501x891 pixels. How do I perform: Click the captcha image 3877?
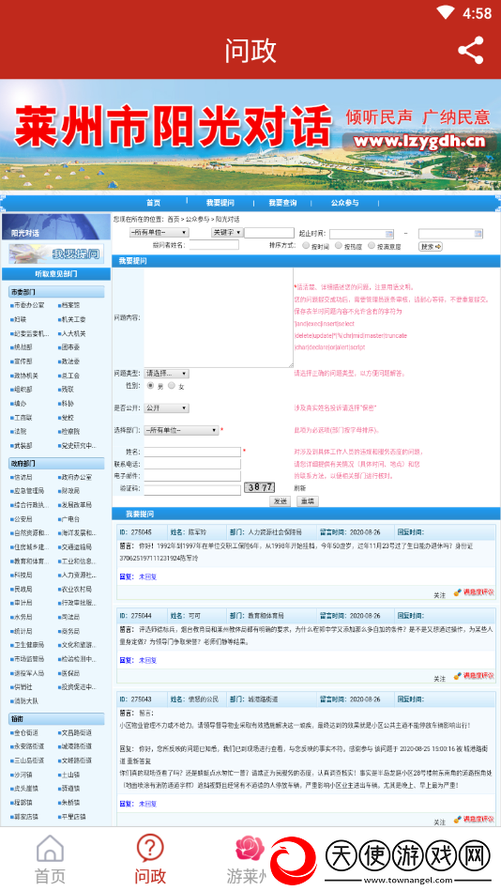coord(260,487)
